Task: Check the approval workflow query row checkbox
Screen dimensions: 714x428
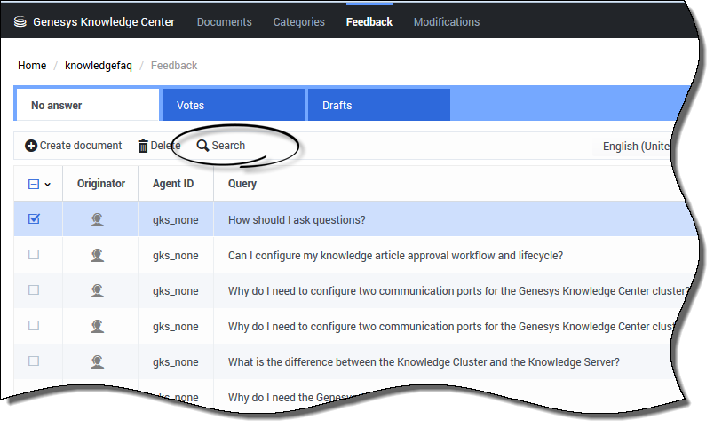Action: click(34, 255)
